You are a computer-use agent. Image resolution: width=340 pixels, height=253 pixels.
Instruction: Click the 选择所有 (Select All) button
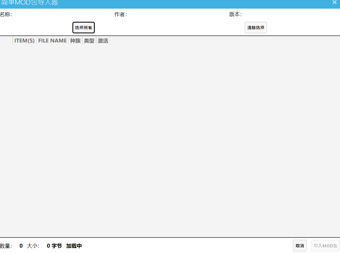[83, 27]
